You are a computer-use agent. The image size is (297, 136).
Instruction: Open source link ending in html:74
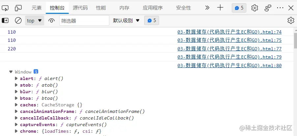(229, 32)
